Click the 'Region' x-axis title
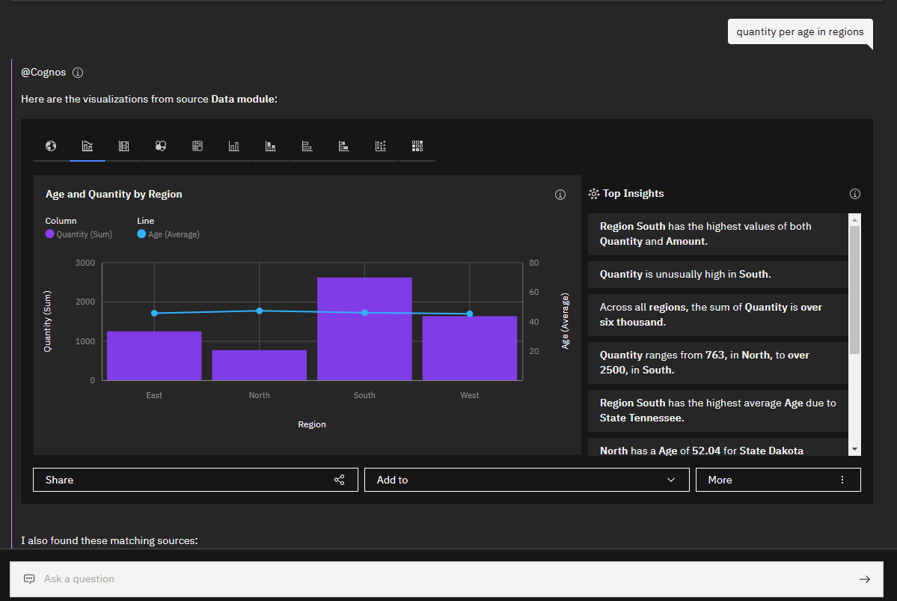This screenshot has width=897, height=601. [312, 424]
